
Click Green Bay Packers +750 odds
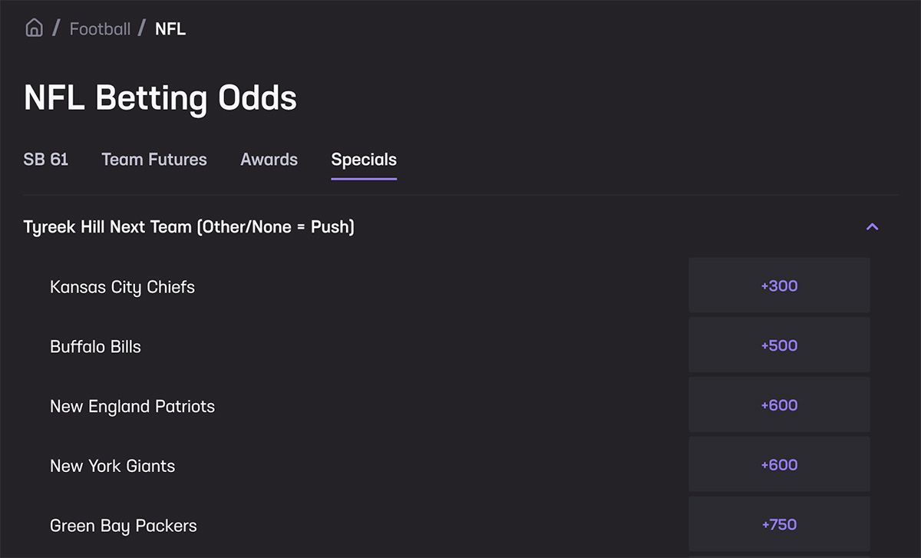779,524
